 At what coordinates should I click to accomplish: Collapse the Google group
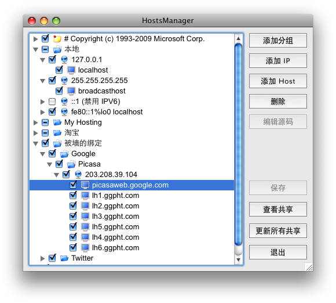click(x=43, y=154)
